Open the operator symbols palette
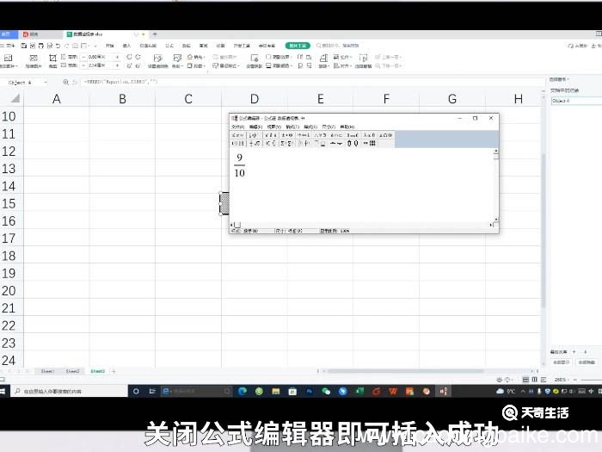 [x=286, y=135]
